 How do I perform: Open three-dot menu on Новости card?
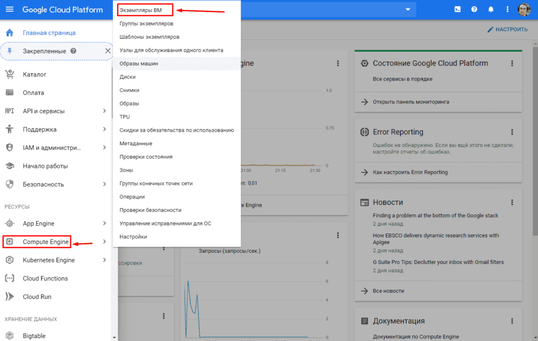click(x=512, y=203)
